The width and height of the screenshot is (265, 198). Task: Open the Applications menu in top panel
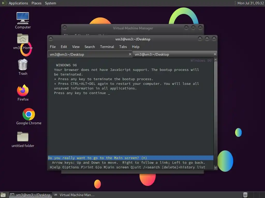[18, 3]
